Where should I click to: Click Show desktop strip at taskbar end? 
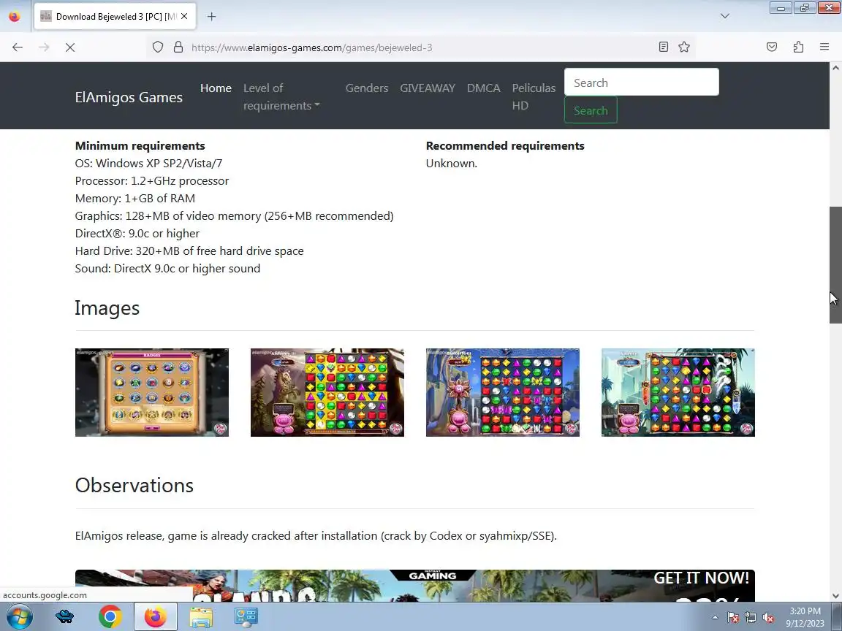[x=837, y=616]
